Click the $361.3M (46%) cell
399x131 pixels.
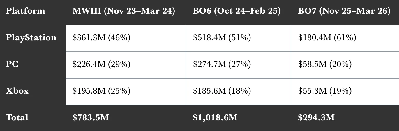[x=101, y=38]
